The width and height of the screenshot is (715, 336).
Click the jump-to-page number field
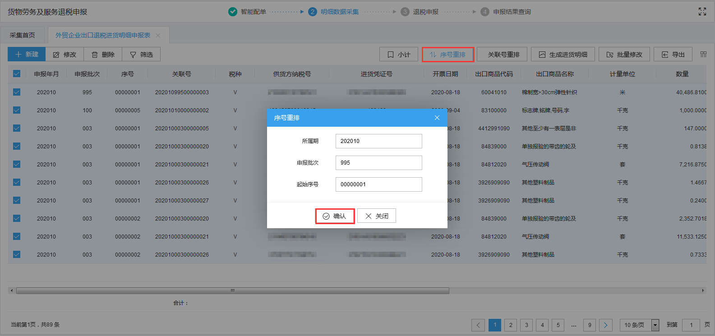coord(691,325)
